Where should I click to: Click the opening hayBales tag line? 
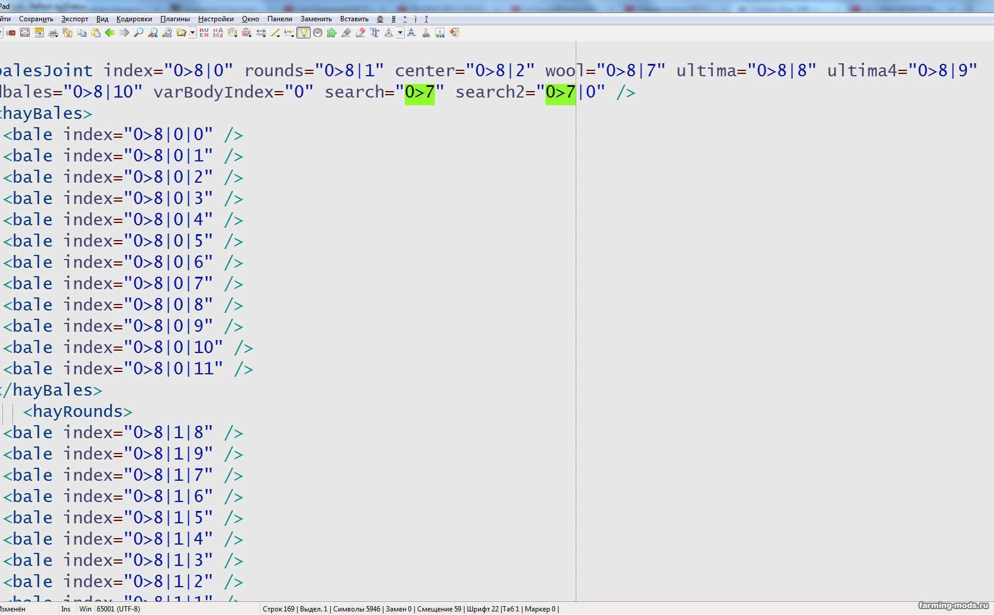click(46, 114)
